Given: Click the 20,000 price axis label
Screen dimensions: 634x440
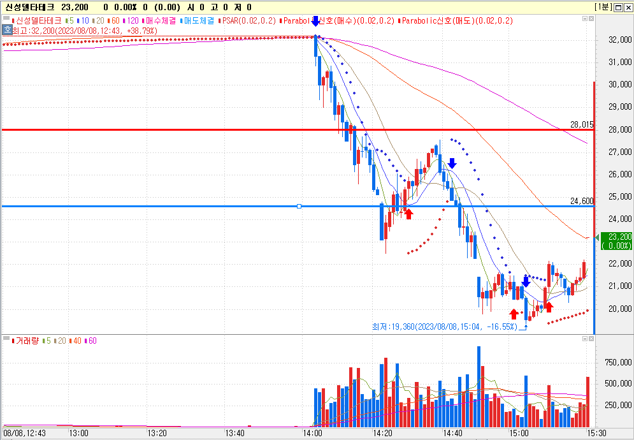Looking at the screenshot, I should 620,309.
